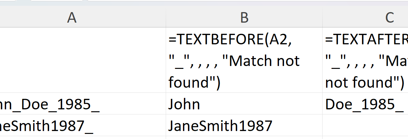The height and width of the screenshot is (139, 408).
Task: Click the bottom-most partial cell in column C
Action: point(365,138)
